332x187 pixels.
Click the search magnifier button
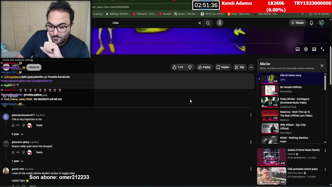pyautogui.click(x=208, y=23)
